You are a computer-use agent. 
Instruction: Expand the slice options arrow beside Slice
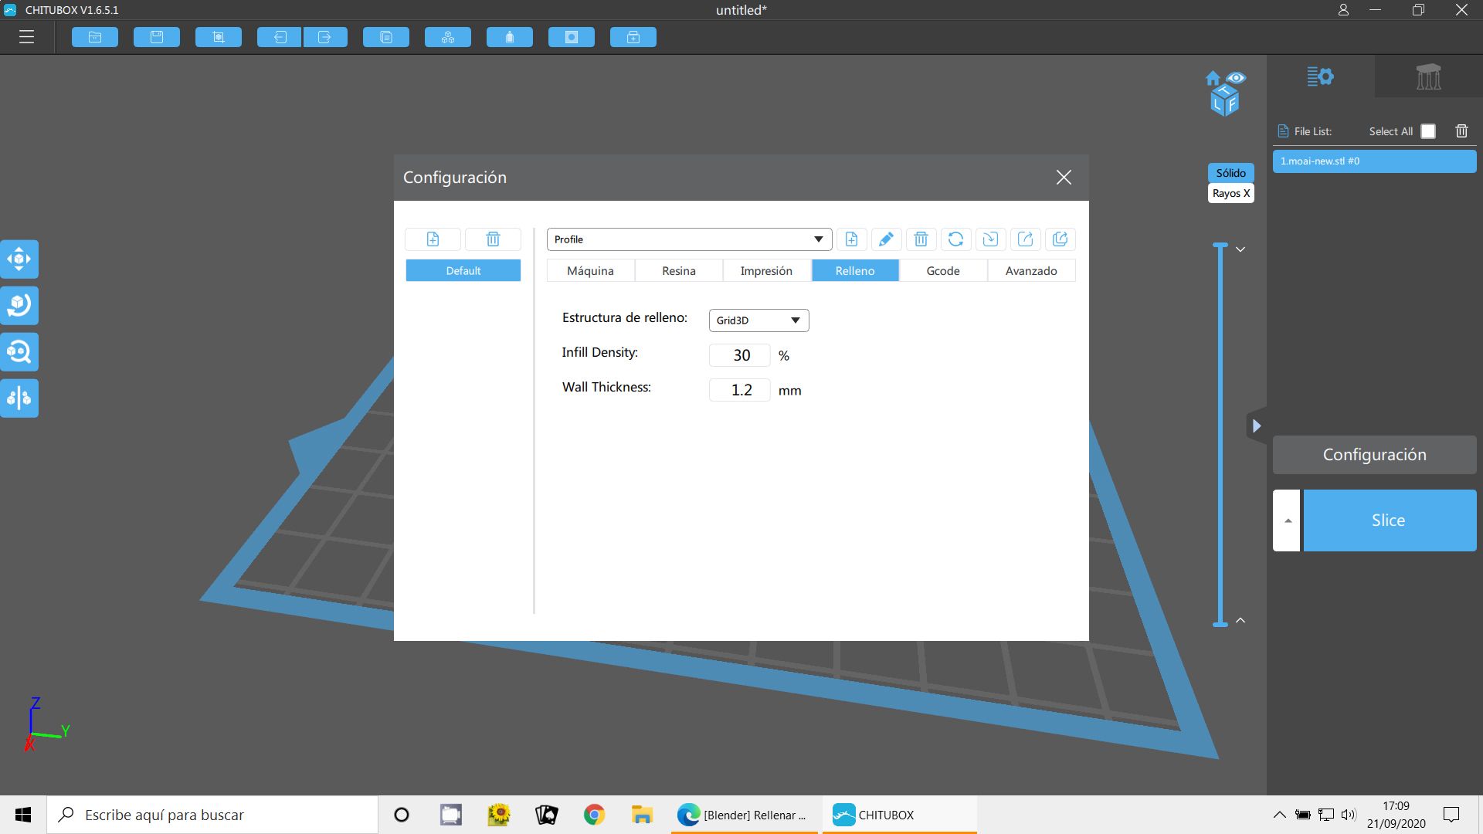click(x=1287, y=520)
